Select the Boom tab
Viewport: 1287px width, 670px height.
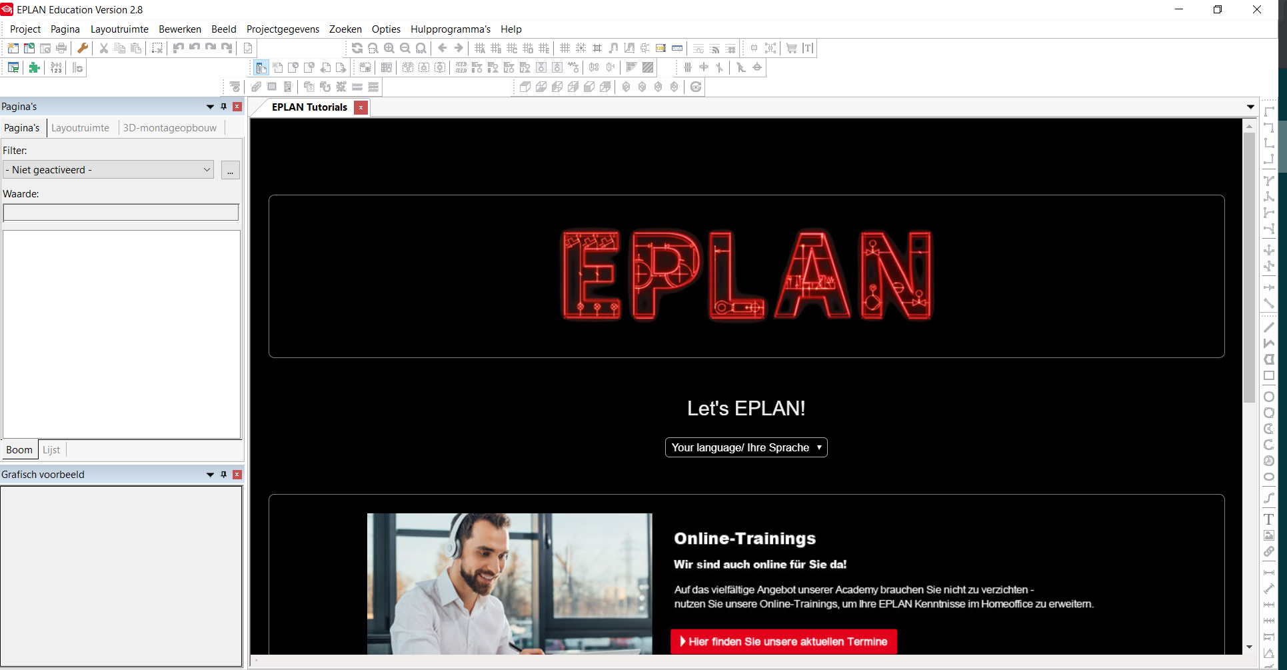tap(19, 450)
